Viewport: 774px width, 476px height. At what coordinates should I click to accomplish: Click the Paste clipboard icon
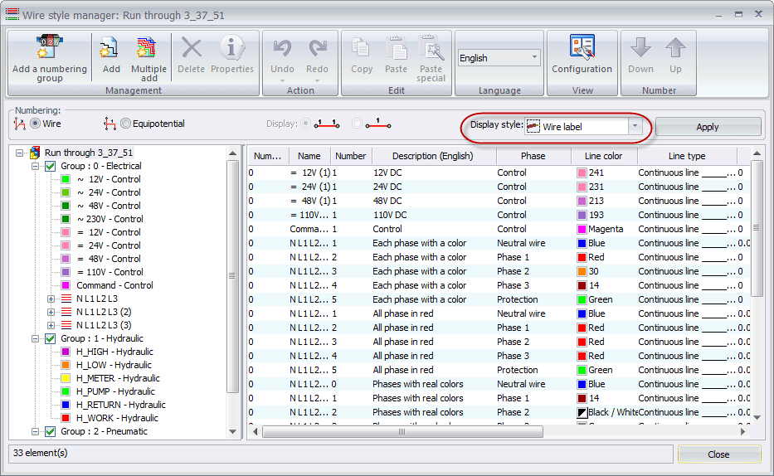[396, 48]
